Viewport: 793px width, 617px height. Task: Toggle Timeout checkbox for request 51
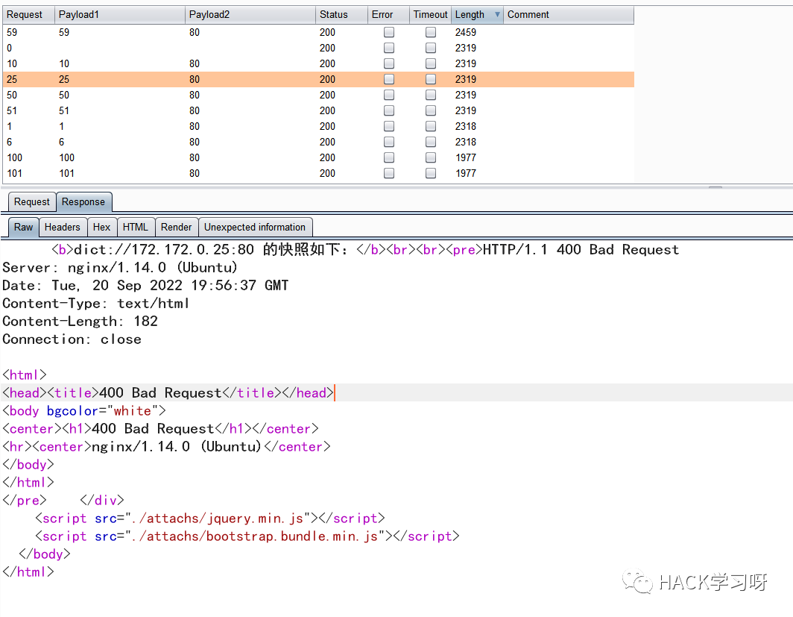[x=430, y=111]
